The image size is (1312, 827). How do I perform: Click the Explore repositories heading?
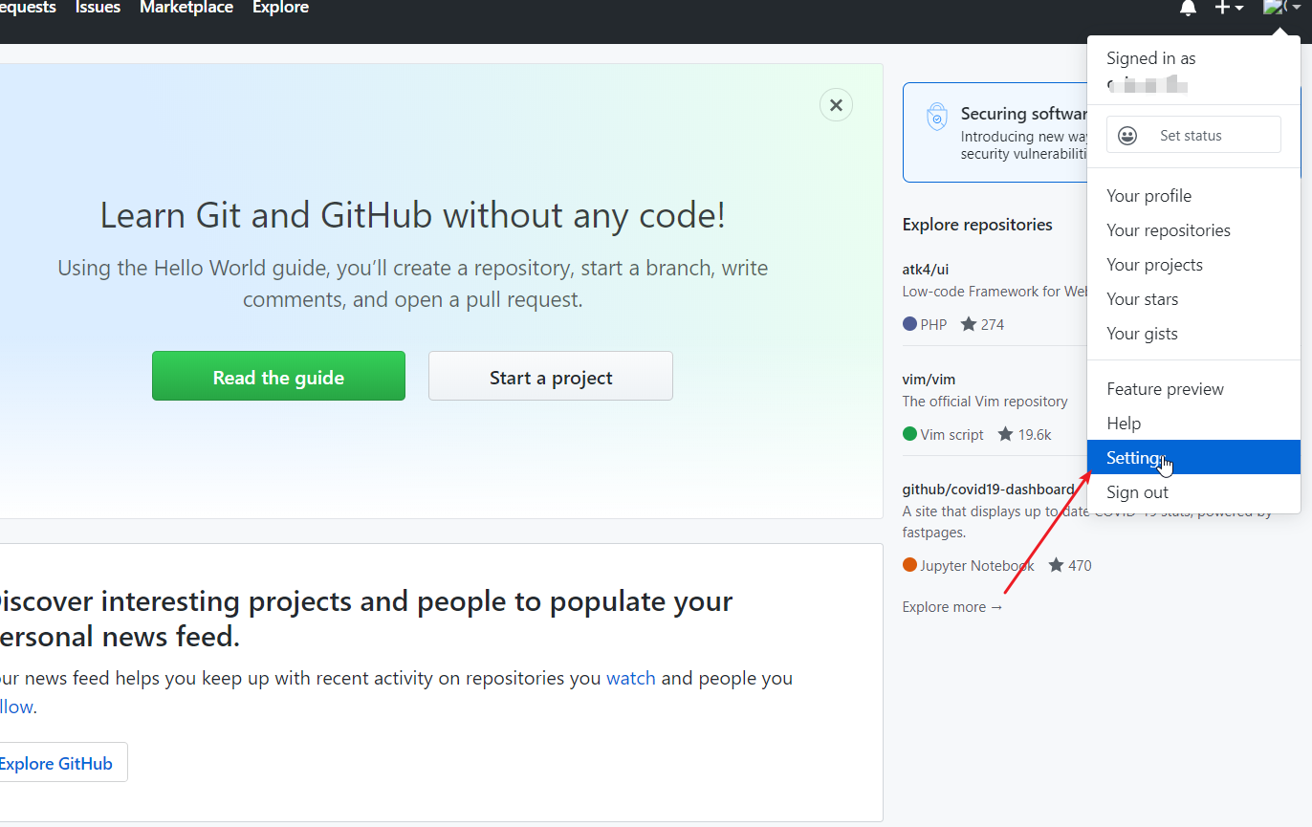pos(977,225)
